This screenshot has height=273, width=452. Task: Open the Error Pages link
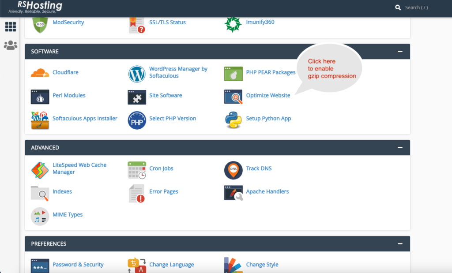pyautogui.click(x=163, y=191)
